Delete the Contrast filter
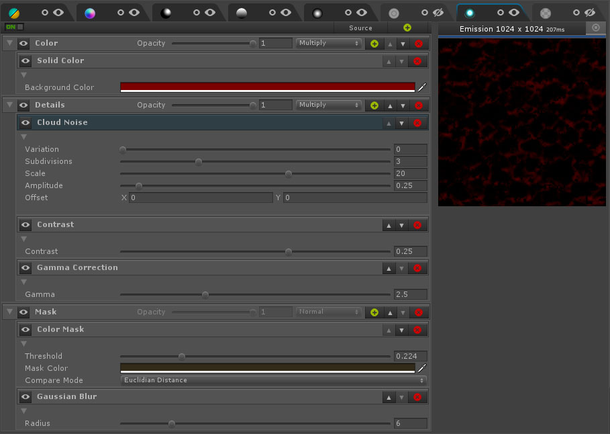 (417, 225)
